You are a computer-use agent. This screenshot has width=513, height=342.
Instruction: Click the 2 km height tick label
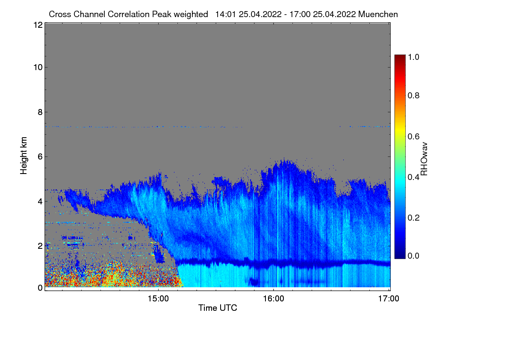40,245
